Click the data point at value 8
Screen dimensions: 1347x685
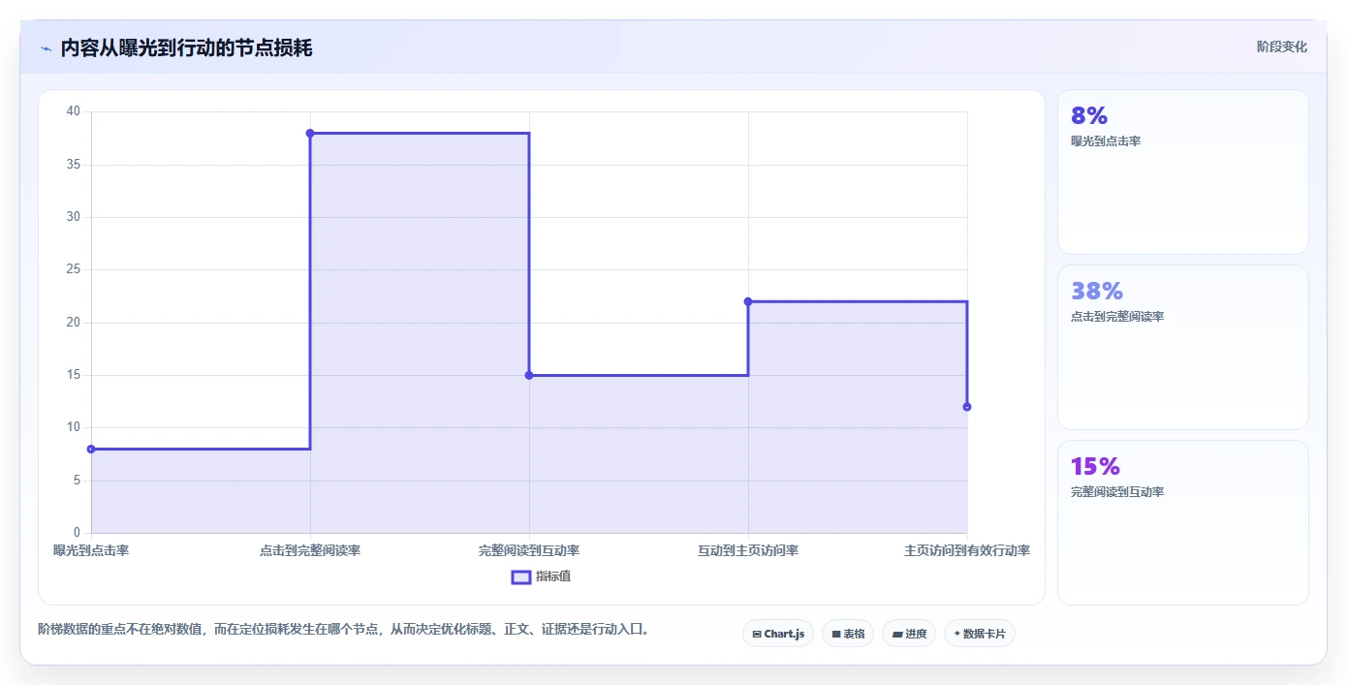click(x=91, y=449)
